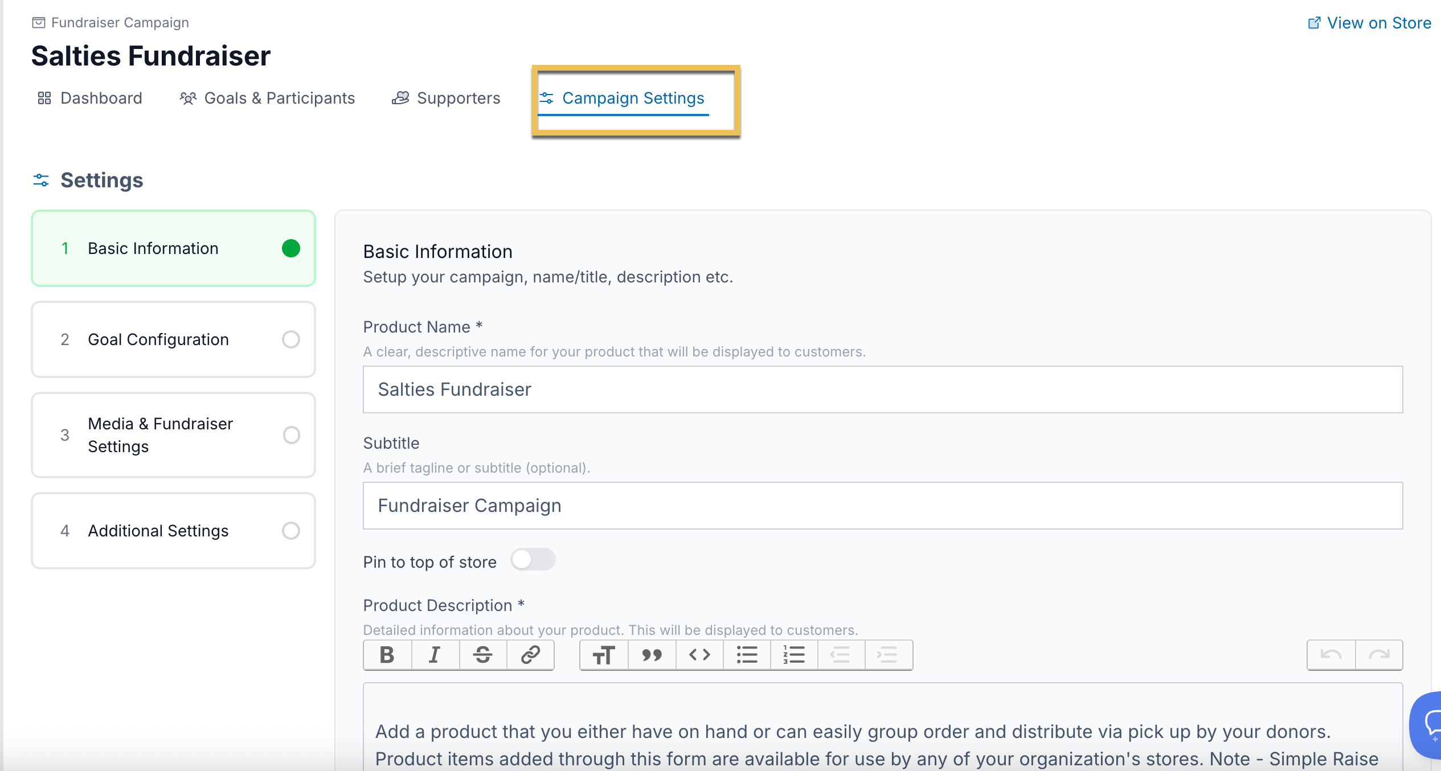Click the heading text-size icon
Viewport: 1441px width, 771px height.
pos(604,655)
